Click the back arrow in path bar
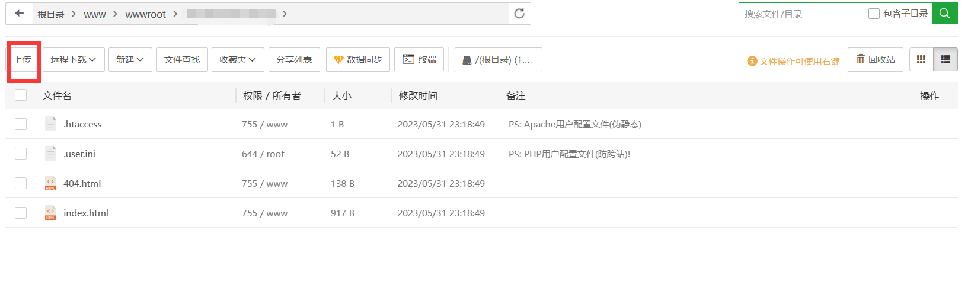 pyautogui.click(x=20, y=14)
